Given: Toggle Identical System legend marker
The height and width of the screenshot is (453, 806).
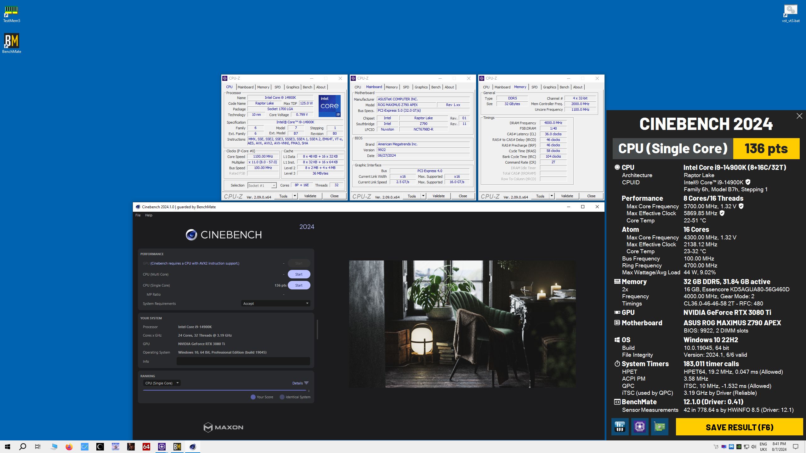Looking at the screenshot, I should (x=282, y=397).
